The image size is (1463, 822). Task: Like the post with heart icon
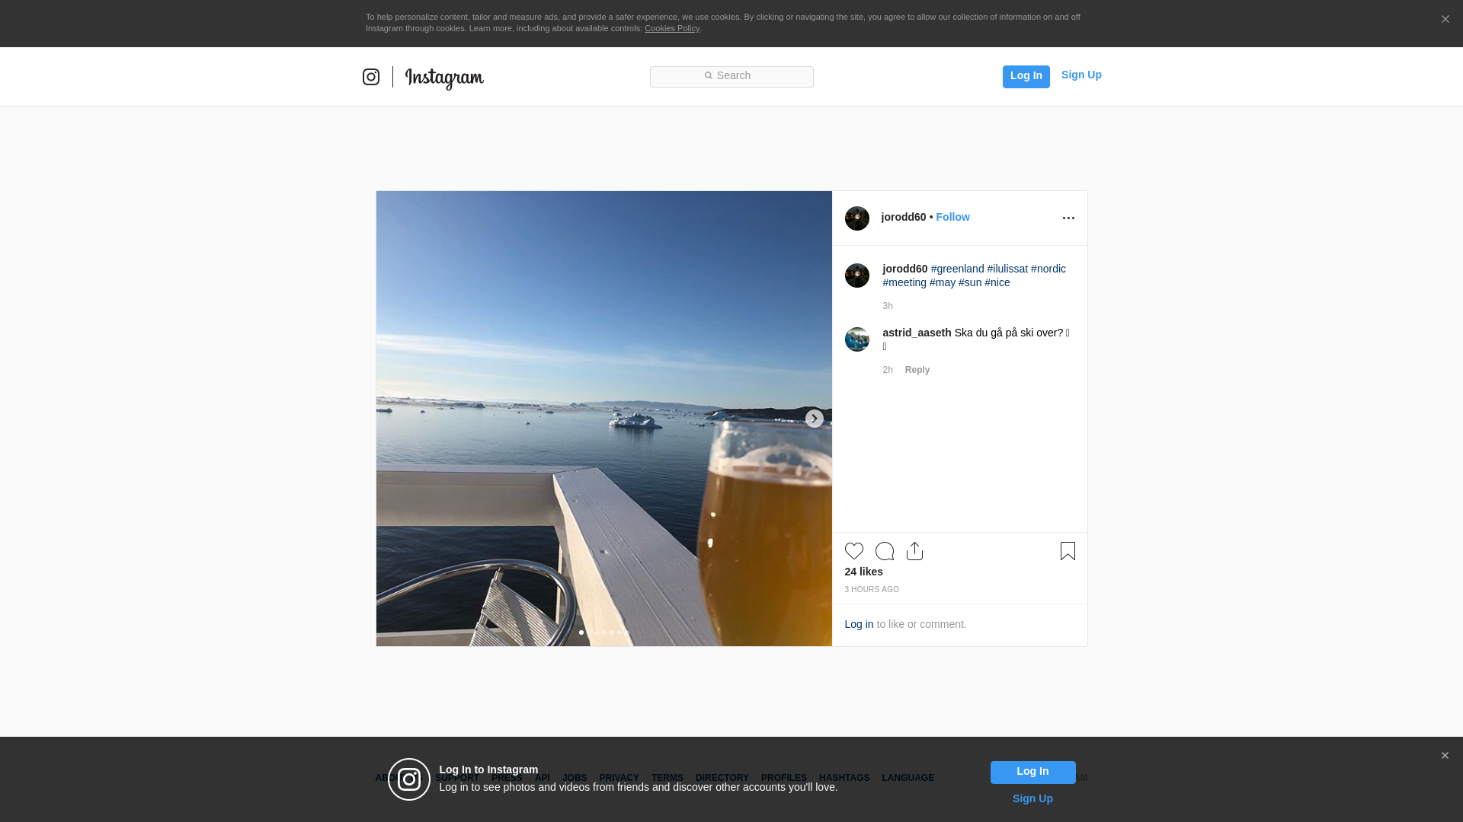(853, 551)
